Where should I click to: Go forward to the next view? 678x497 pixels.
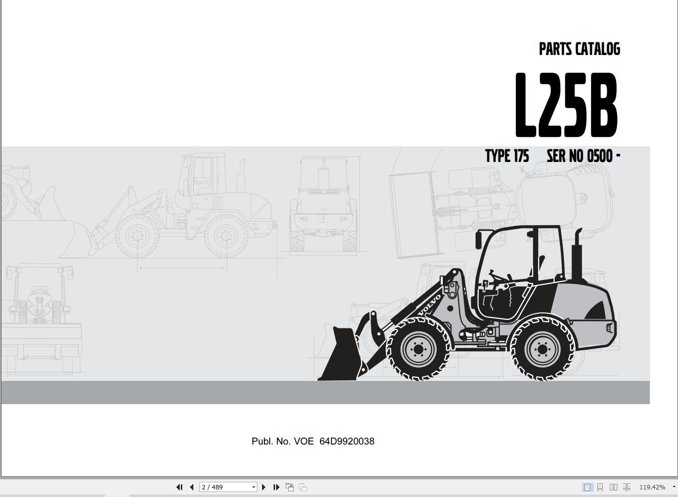303,487
